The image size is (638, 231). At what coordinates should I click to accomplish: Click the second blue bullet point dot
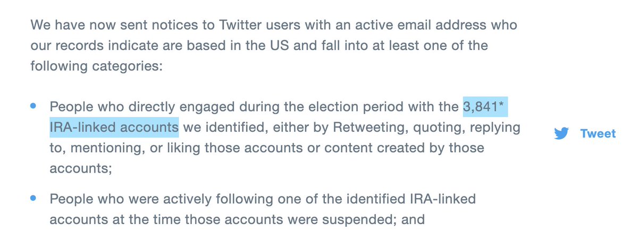point(33,199)
